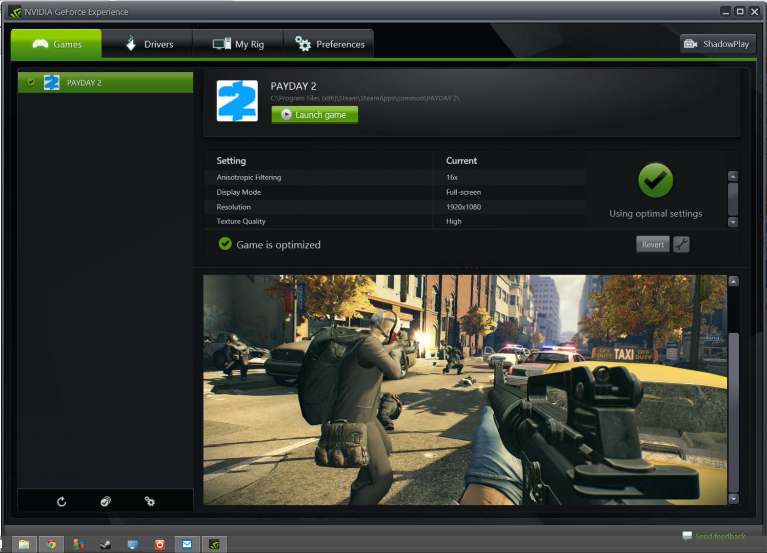
Task: Open the My Rig tab
Action: coord(238,44)
